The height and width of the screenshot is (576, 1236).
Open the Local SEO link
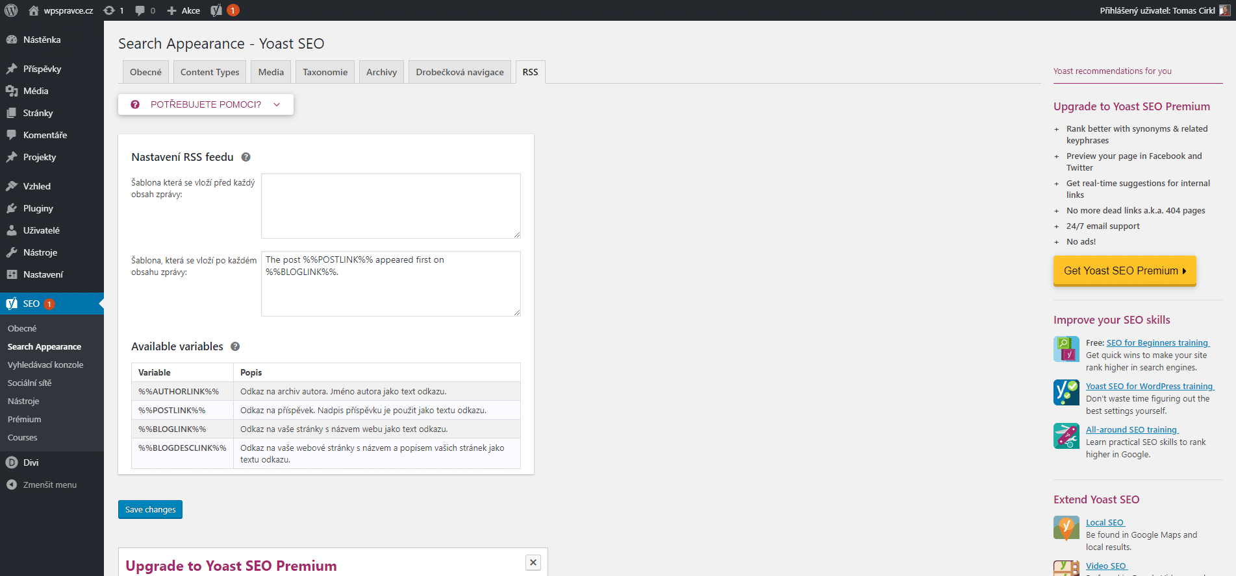1105,523
